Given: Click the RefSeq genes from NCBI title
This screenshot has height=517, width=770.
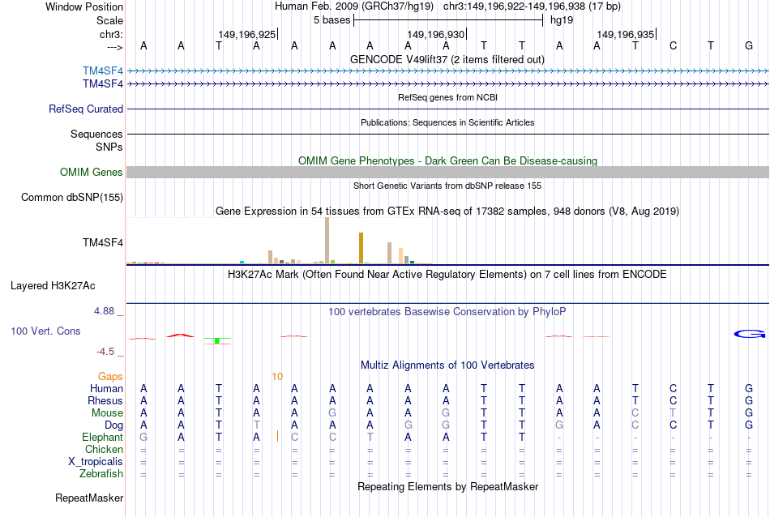Looking at the screenshot, I should [x=448, y=97].
